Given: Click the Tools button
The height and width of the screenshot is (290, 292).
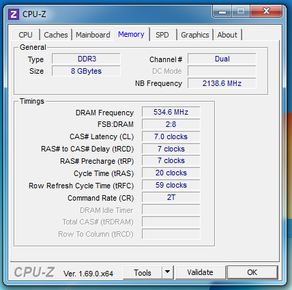Looking at the screenshot, I should point(143,272).
